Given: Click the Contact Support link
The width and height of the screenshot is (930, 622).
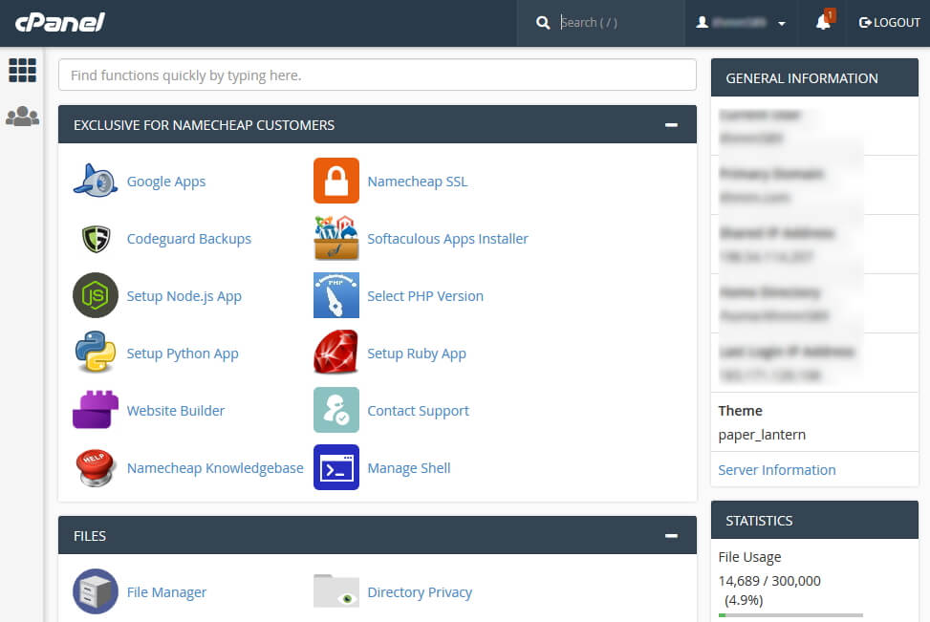Looking at the screenshot, I should (418, 411).
